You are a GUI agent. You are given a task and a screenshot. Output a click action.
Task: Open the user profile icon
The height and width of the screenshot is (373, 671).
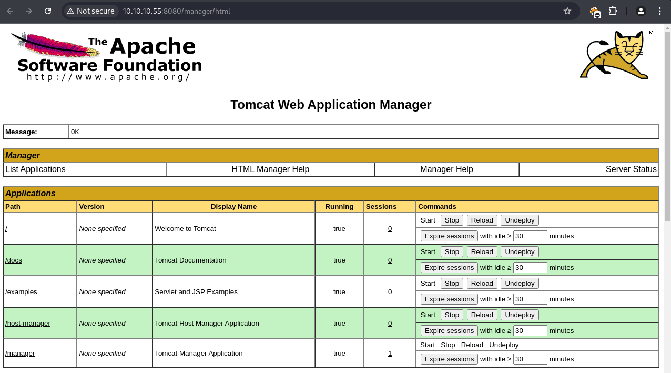(x=640, y=11)
